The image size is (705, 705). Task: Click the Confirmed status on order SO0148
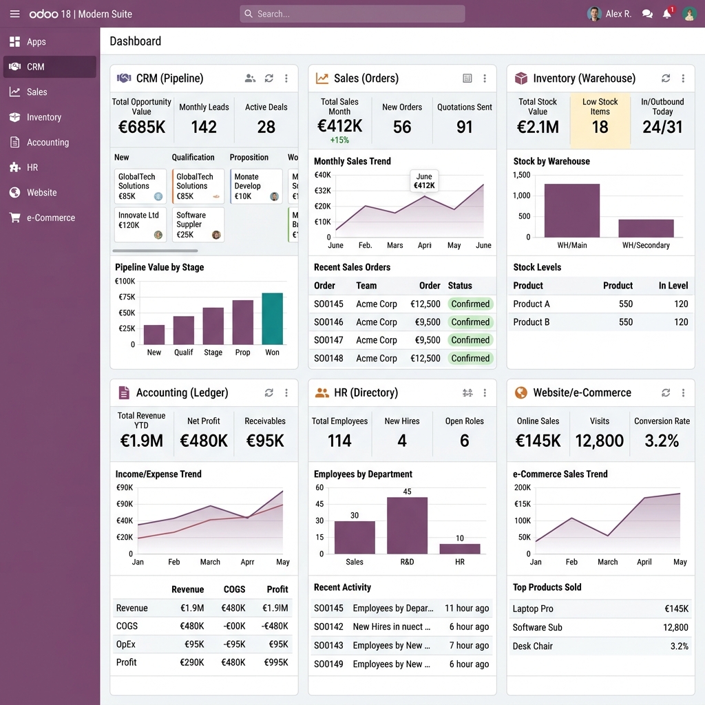click(x=470, y=358)
